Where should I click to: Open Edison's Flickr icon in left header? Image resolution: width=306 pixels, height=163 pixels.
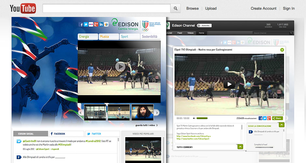point(91,24)
